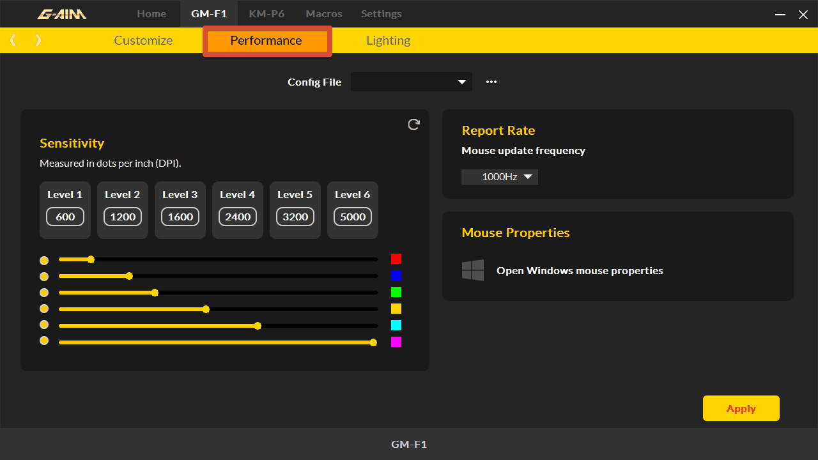Screen dimensions: 818x460
Task: Reset sensitivity with the refresh icon
Action: click(x=413, y=125)
